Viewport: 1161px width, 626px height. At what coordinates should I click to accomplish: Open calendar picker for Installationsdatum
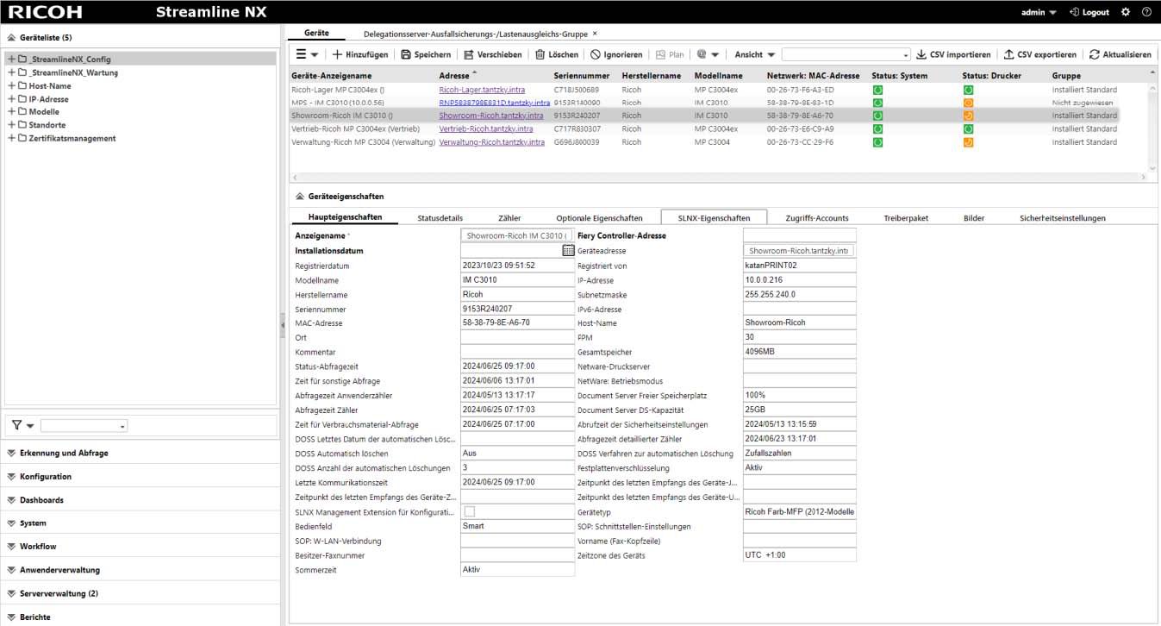tap(568, 250)
